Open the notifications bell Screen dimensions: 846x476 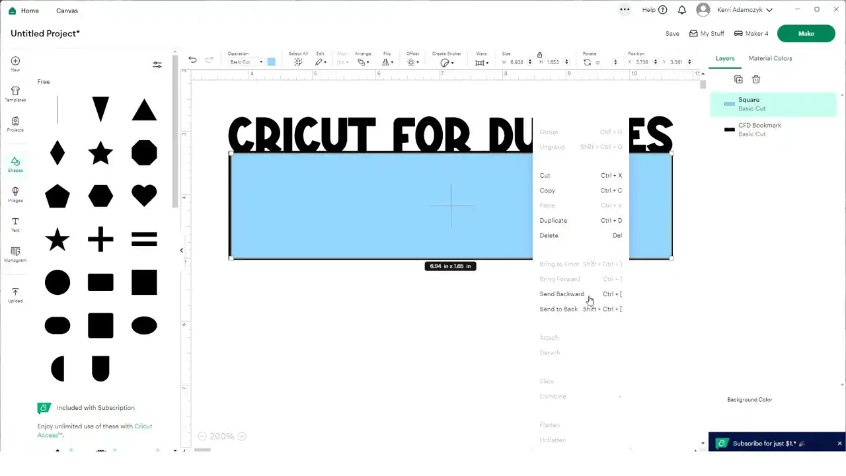click(682, 10)
